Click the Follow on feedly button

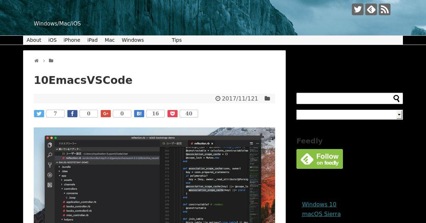(319, 159)
